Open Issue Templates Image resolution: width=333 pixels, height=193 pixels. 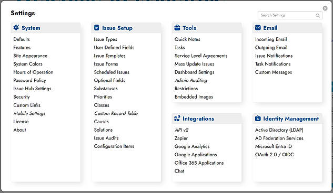[109, 56]
